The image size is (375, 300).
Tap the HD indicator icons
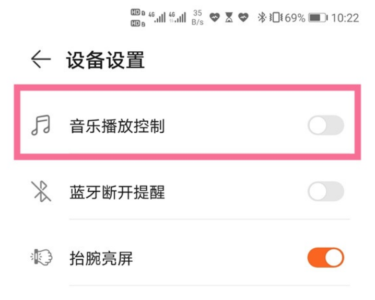tap(138, 18)
